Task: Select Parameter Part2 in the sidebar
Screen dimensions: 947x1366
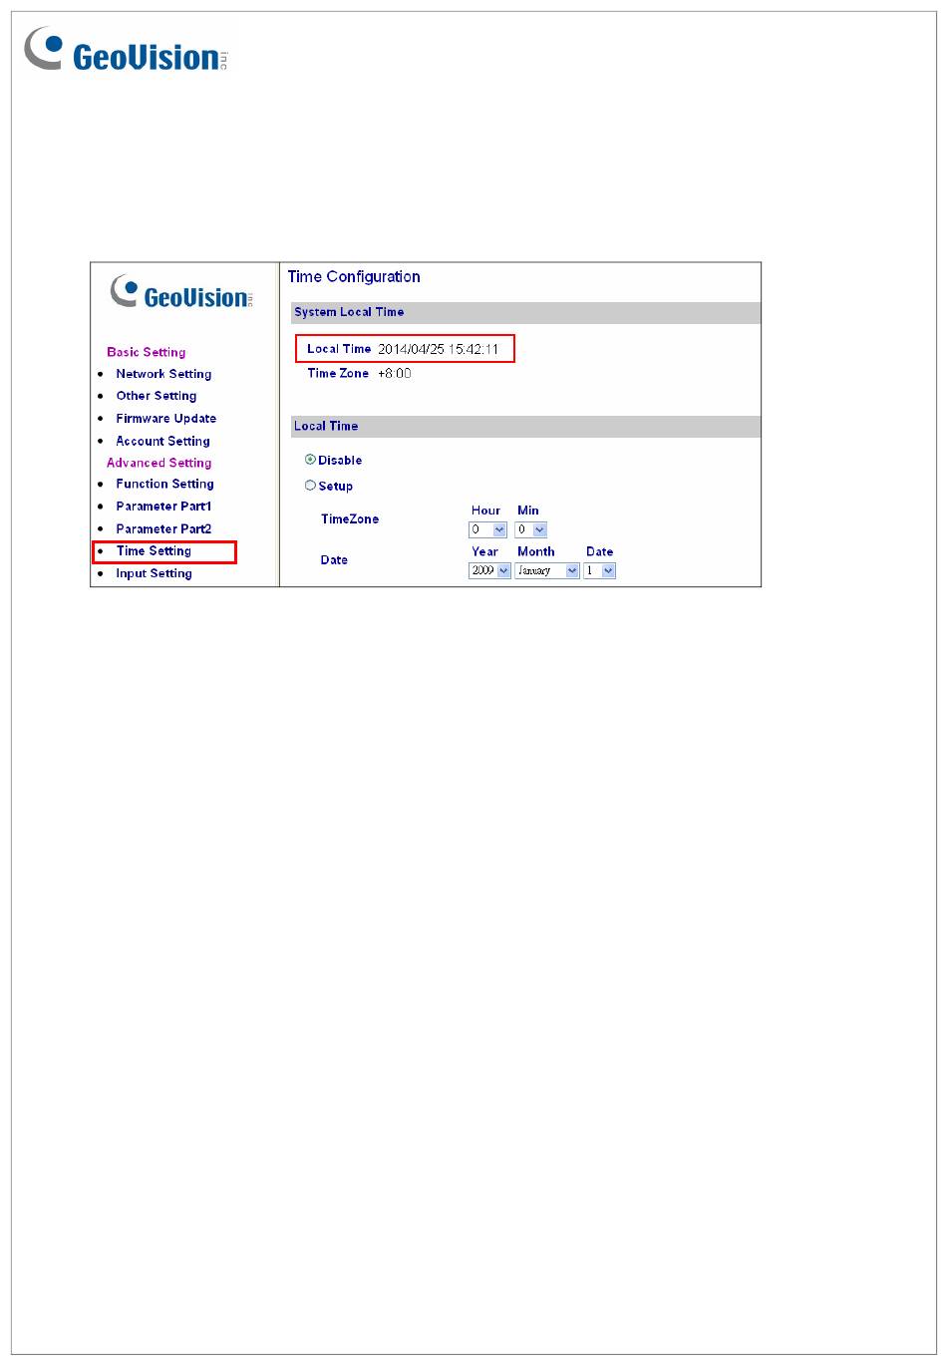Action: 163,529
